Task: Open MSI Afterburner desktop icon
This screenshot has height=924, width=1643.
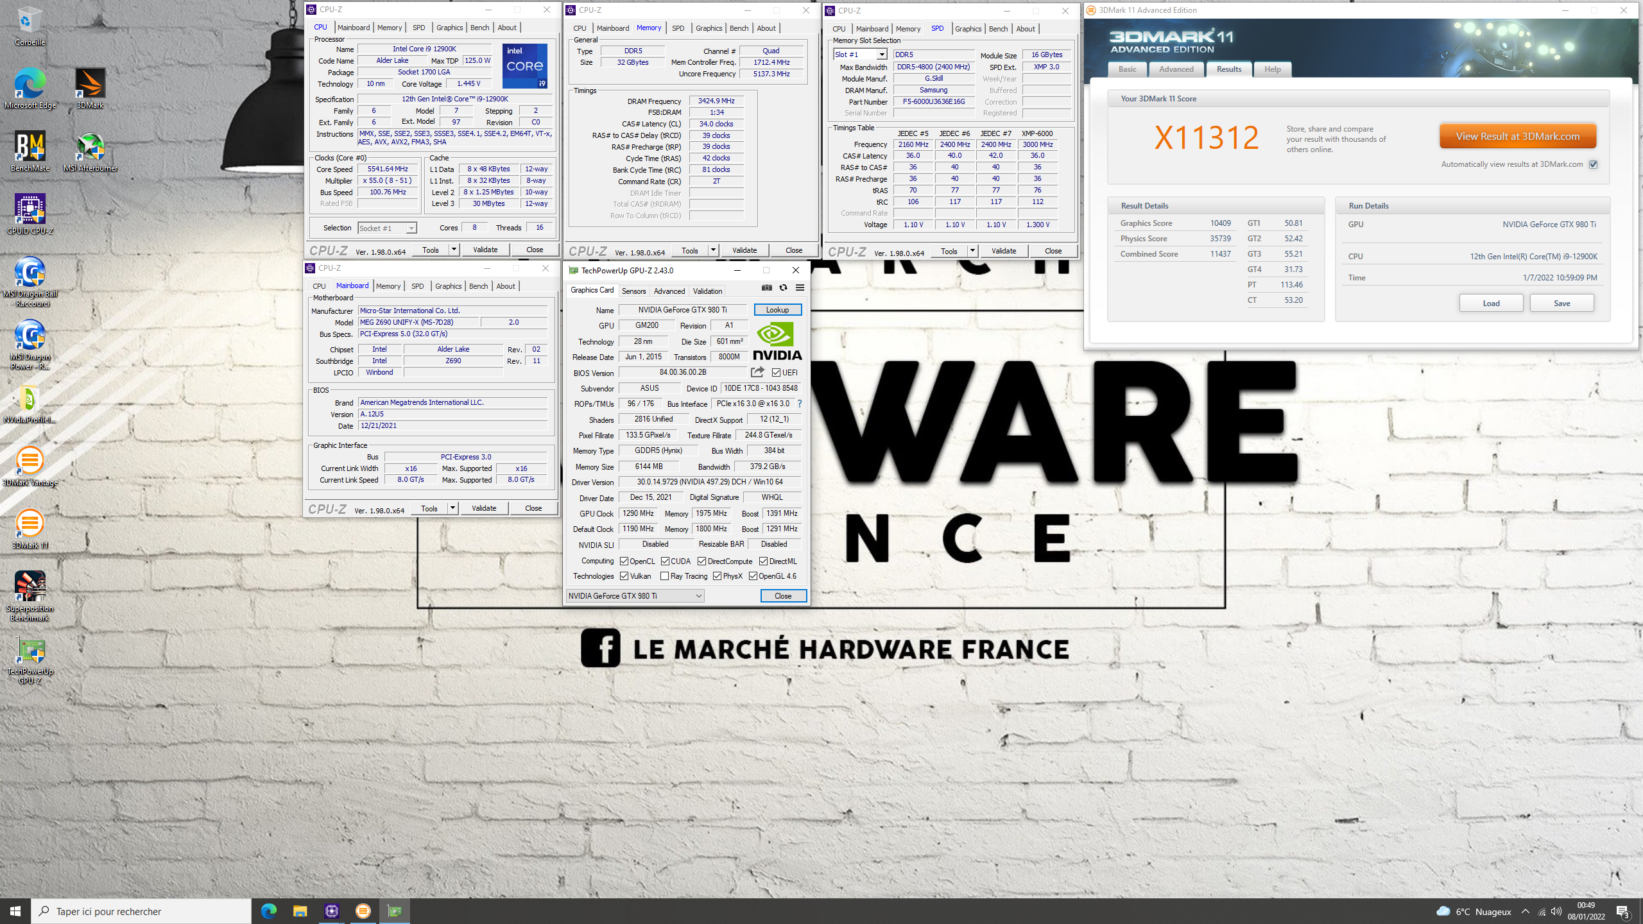Action: point(90,151)
